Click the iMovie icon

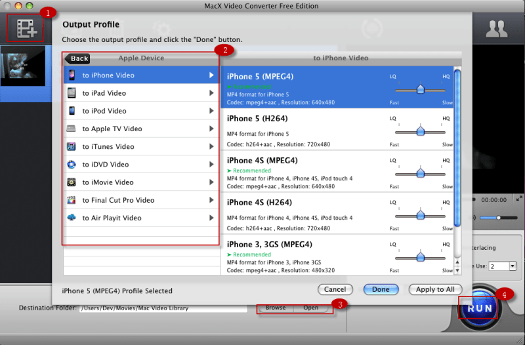[x=72, y=182]
